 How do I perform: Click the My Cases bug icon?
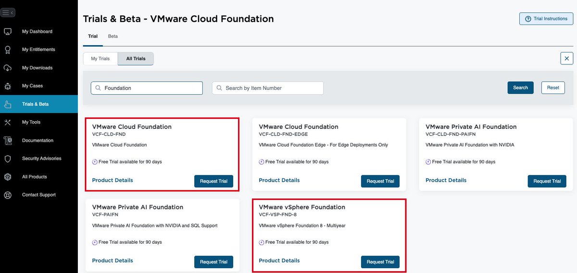coord(8,86)
